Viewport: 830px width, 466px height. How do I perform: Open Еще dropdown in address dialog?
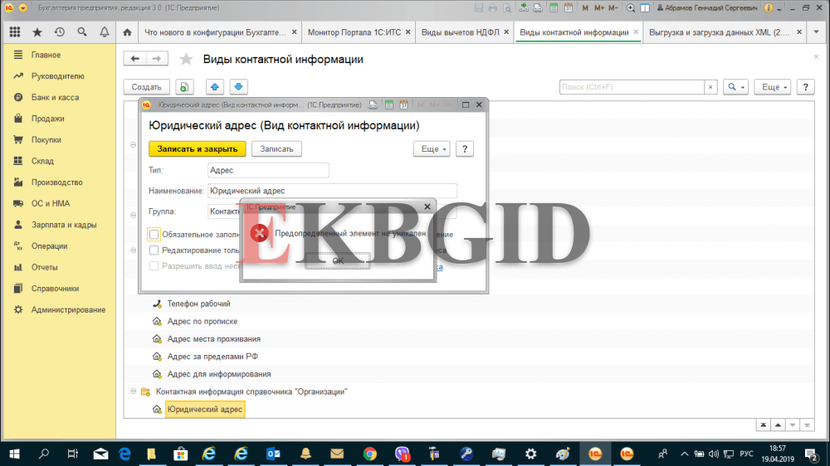point(432,149)
